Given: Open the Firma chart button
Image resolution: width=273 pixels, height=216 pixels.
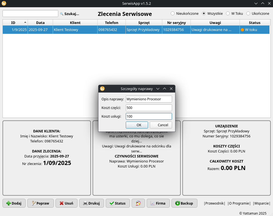Looking at the screenshot, I should pyautogui.click(x=158, y=203).
